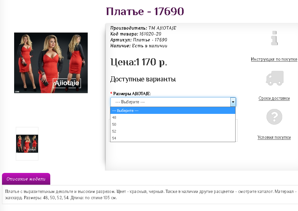Open the "Условия покупки" link
The image size is (298, 211).
(x=274, y=137)
